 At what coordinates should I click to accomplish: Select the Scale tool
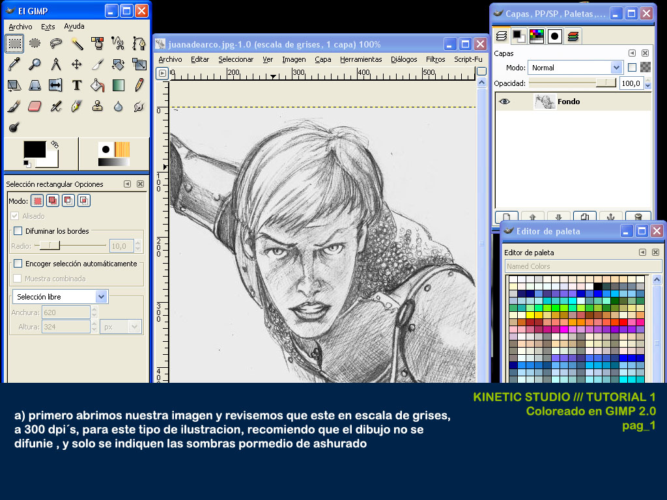click(x=139, y=64)
